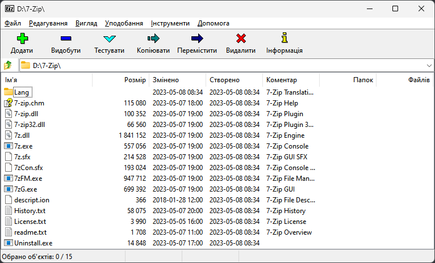The height and width of the screenshot is (263, 435).
Task: Select the Uninstall.exe application icon
Action: pos(9,243)
